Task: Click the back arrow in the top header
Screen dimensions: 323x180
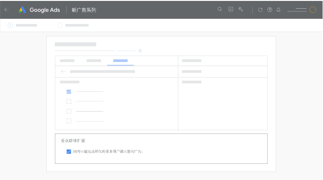Action: 6,10
